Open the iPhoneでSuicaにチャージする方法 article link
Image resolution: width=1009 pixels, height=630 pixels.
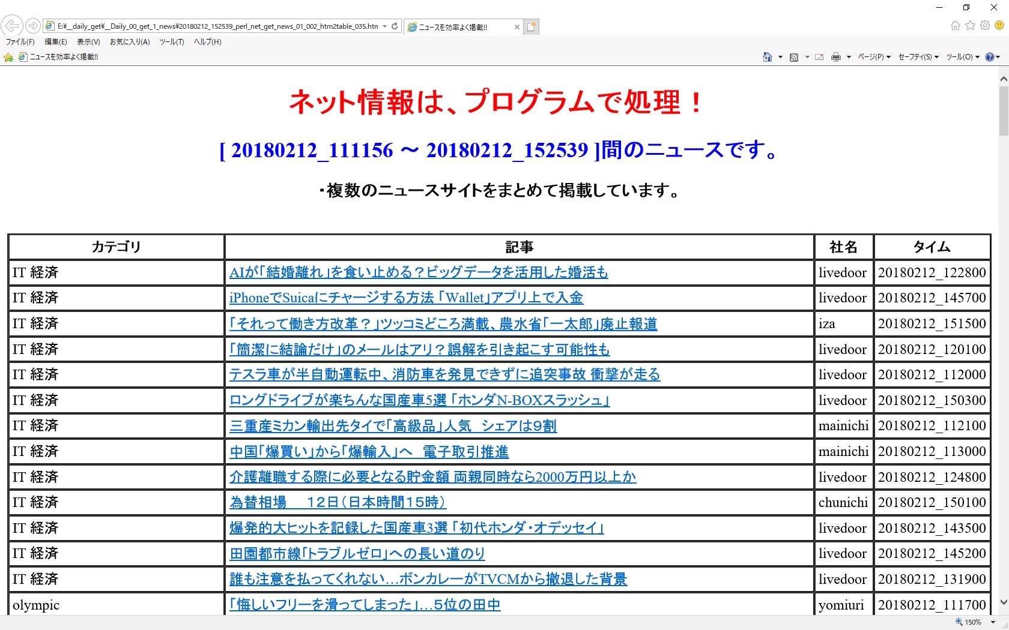(406, 298)
